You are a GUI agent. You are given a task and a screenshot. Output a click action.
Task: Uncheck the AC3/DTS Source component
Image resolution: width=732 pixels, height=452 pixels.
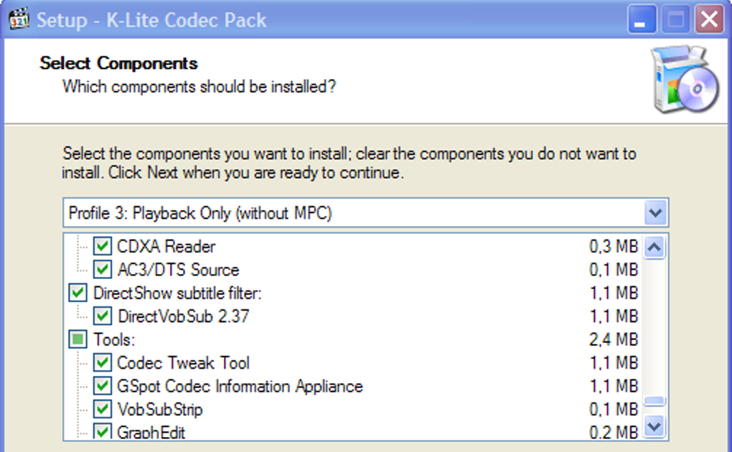pyautogui.click(x=102, y=270)
